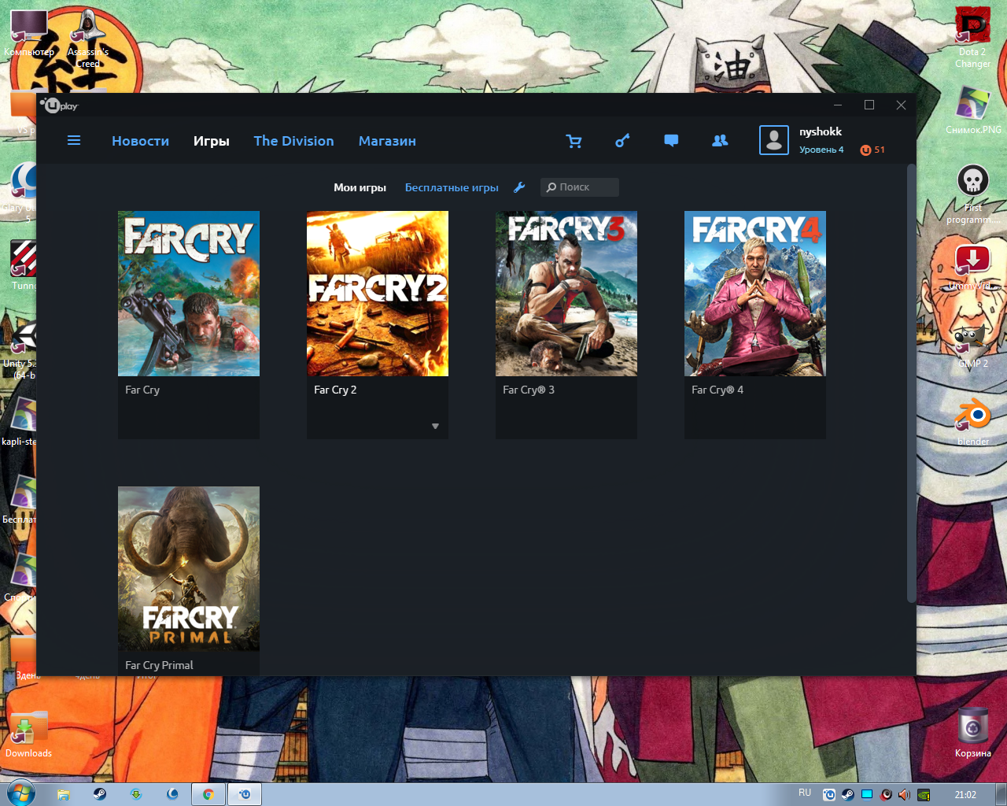The width and height of the screenshot is (1007, 806).
Task: Select the Мои игры sub-tab
Action: pos(360,187)
